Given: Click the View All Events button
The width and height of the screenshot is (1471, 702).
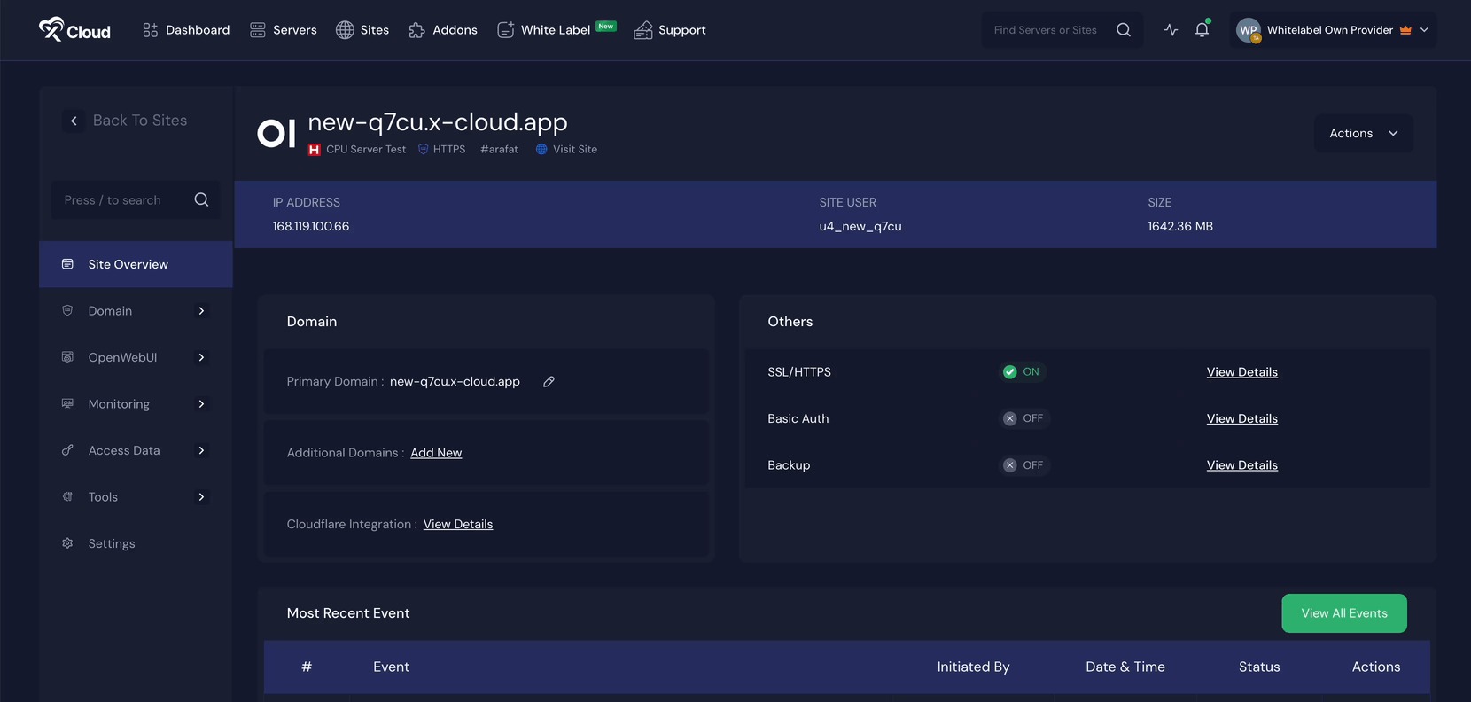Looking at the screenshot, I should (x=1343, y=613).
